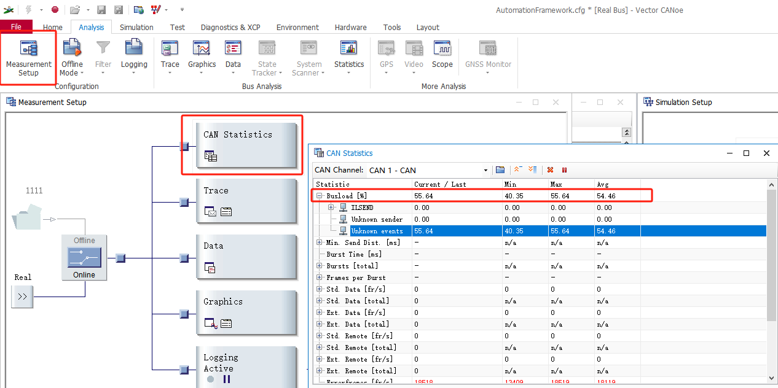Click the open file icon in CAN Statistics toolbar
The image size is (778, 388).
click(x=500, y=170)
